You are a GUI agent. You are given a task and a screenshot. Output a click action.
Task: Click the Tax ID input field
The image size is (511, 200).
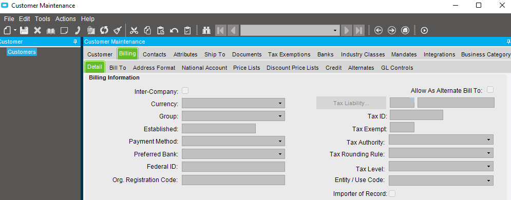click(x=417, y=115)
